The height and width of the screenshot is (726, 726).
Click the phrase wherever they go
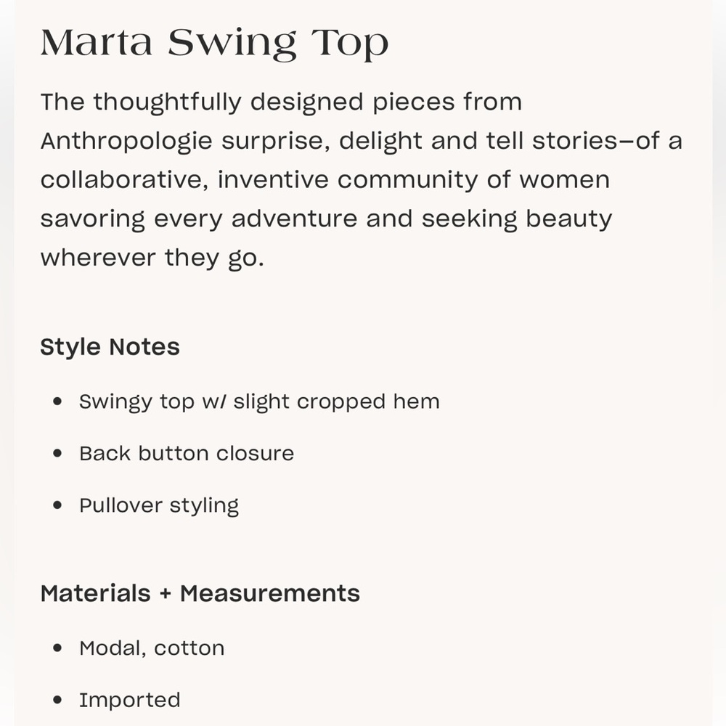152,258
